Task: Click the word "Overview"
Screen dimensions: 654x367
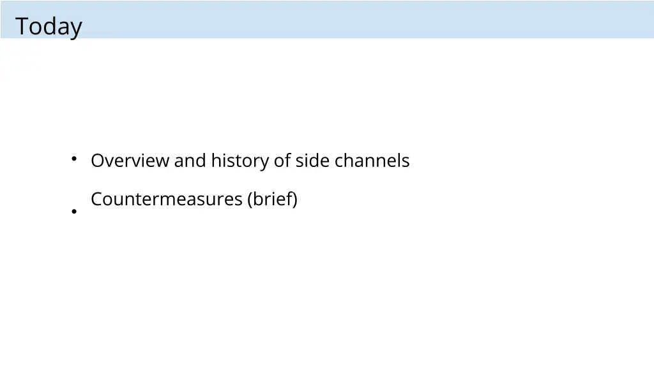Action: tap(130, 161)
